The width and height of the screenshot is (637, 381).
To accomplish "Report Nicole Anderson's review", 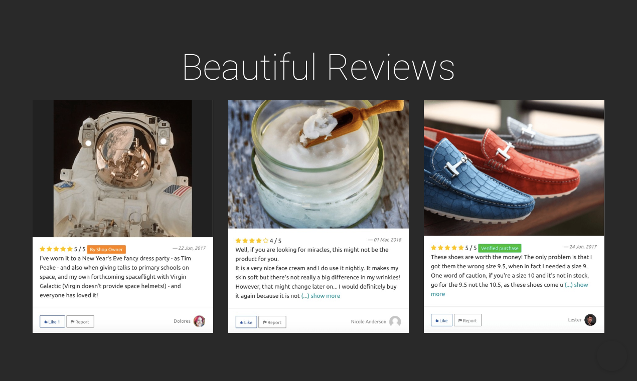I will 272,322.
